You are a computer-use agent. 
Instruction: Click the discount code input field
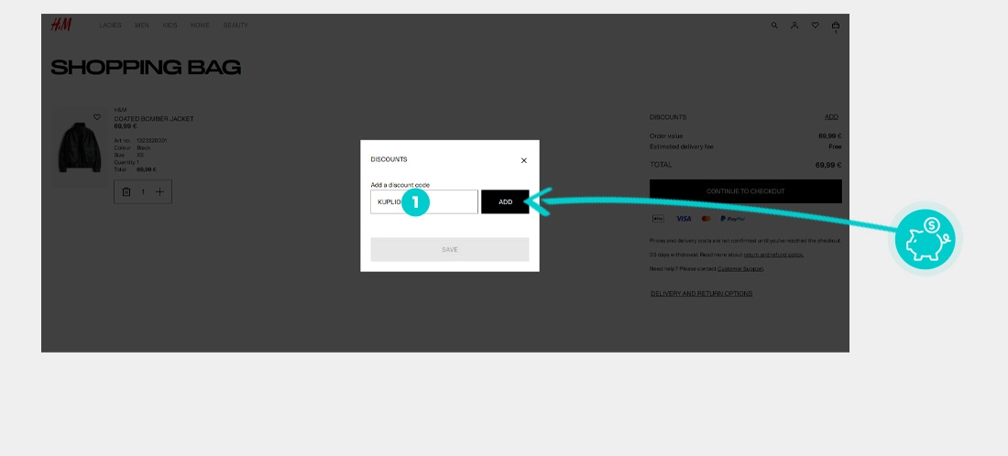pyautogui.click(x=424, y=201)
